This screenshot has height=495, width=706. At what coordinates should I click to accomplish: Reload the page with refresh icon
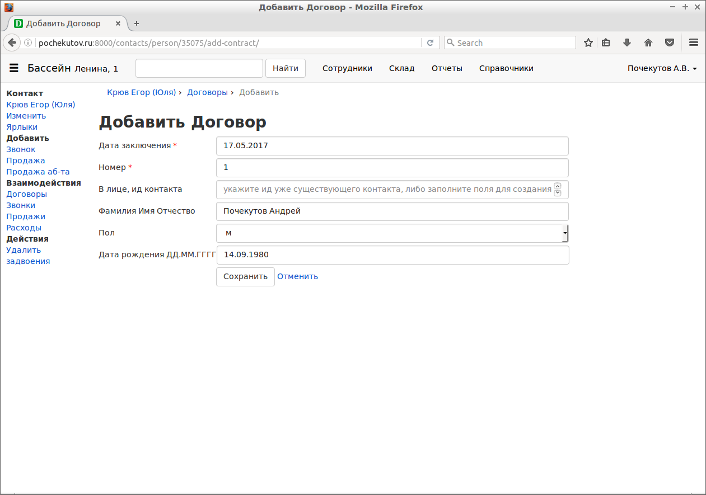[x=430, y=43]
